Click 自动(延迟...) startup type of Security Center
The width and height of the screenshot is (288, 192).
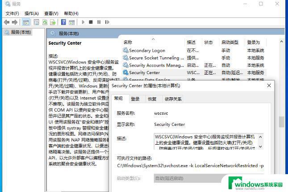[232, 73]
